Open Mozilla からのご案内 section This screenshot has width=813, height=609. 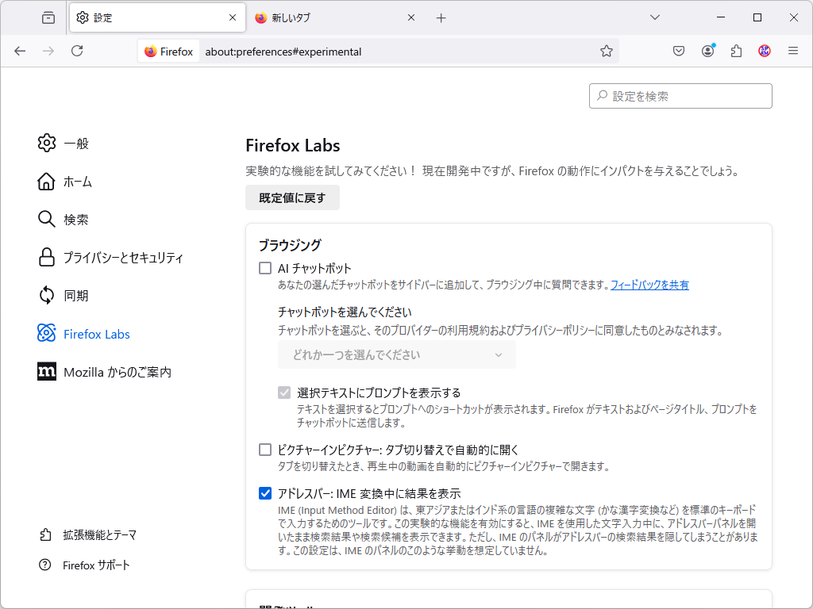pos(117,371)
